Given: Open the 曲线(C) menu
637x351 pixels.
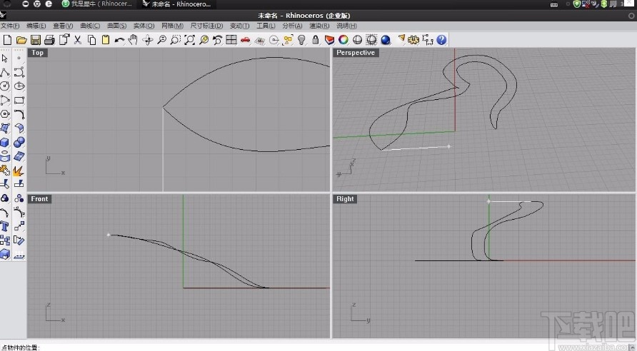Looking at the screenshot, I should [90, 26].
